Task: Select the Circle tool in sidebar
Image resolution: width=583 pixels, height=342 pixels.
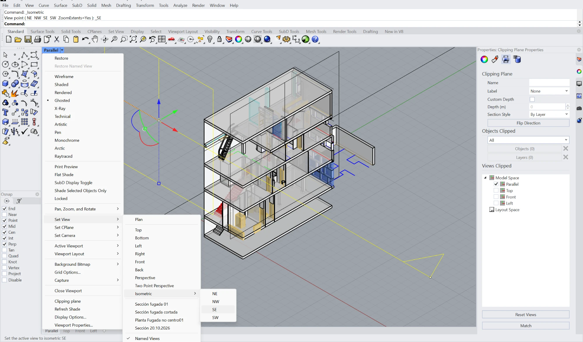Action: point(5,64)
